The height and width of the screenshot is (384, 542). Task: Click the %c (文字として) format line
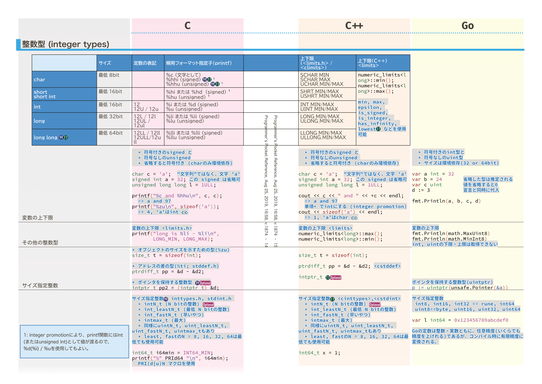click(183, 75)
